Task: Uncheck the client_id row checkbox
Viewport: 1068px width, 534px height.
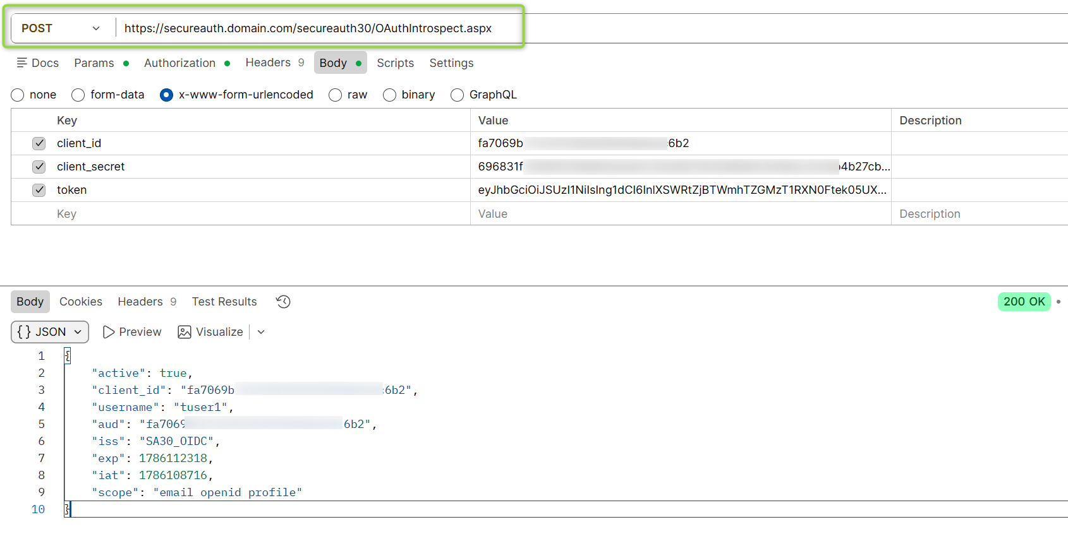Action: coord(39,143)
